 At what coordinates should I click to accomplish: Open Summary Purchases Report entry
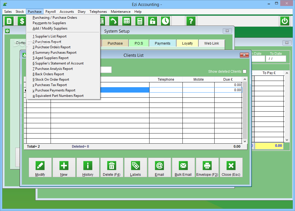tap(63, 53)
